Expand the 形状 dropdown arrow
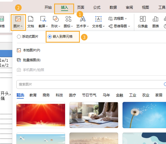Viewport: 166px width, 144px height. 59,26
